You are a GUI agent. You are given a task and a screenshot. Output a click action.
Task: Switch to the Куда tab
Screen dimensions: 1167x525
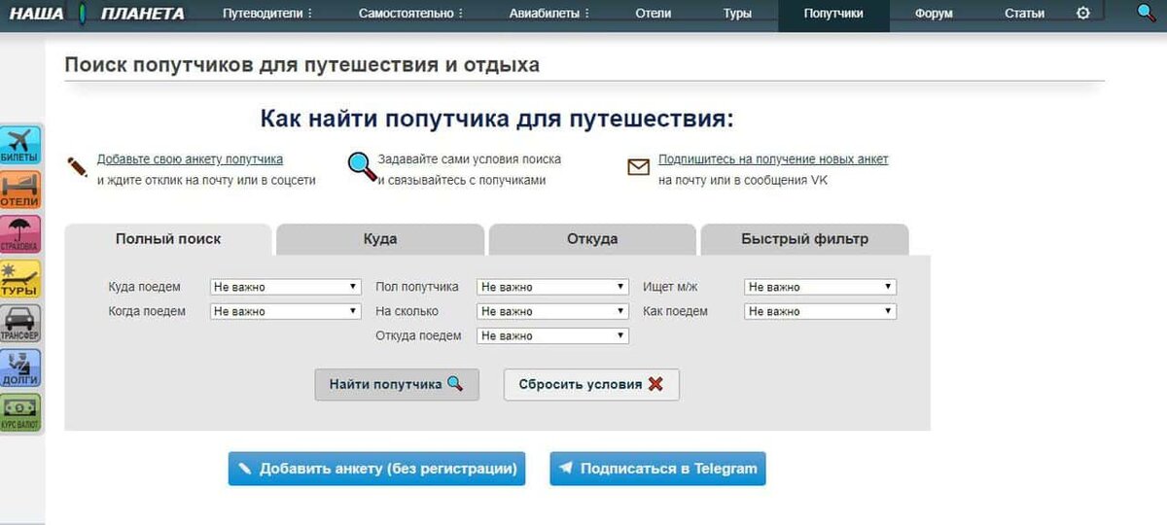click(x=380, y=239)
